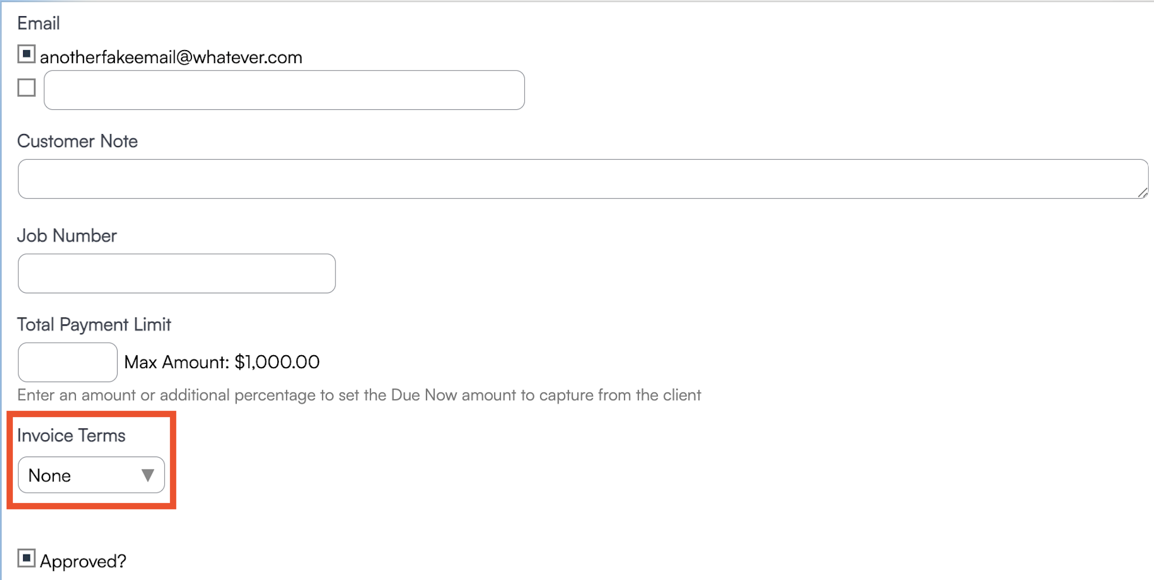Viewport: 1154px width, 580px height.
Task: Click the Job Number label
Action: coord(67,236)
